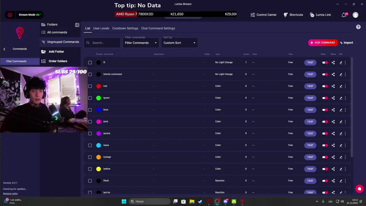The height and width of the screenshot is (206, 366).
Task: Edit the !flash command
Action: point(341,181)
